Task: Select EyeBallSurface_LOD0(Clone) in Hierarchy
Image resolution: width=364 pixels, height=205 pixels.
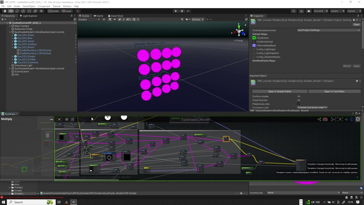Action: [36, 50]
